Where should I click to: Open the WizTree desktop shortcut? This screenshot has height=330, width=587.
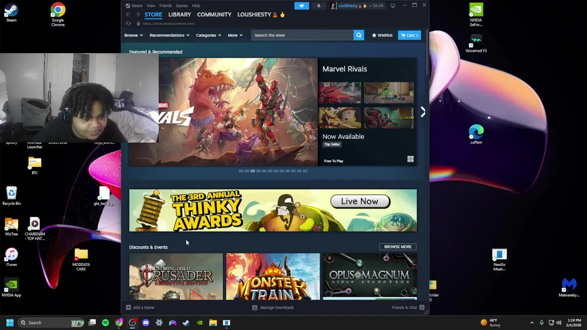click(11, 226)
